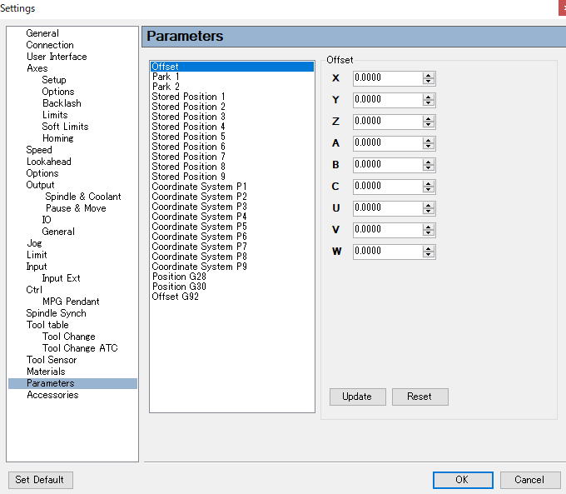Select Coordinate System P9
The height and width of the screenshot is (494, 566).
(x=199, y=267)
